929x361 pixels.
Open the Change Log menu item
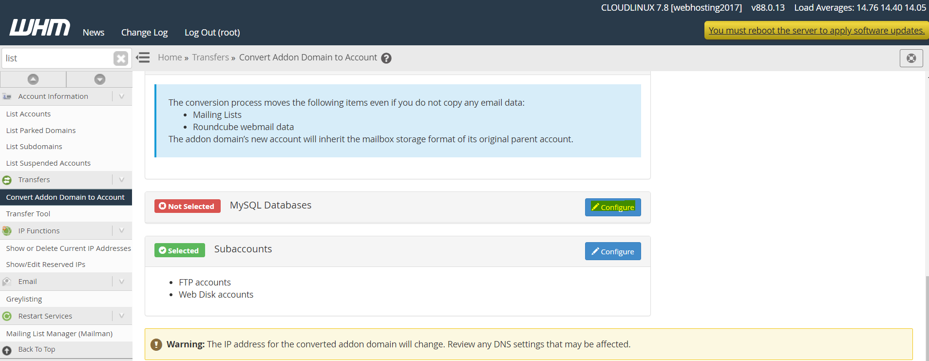tap(144, 32)
